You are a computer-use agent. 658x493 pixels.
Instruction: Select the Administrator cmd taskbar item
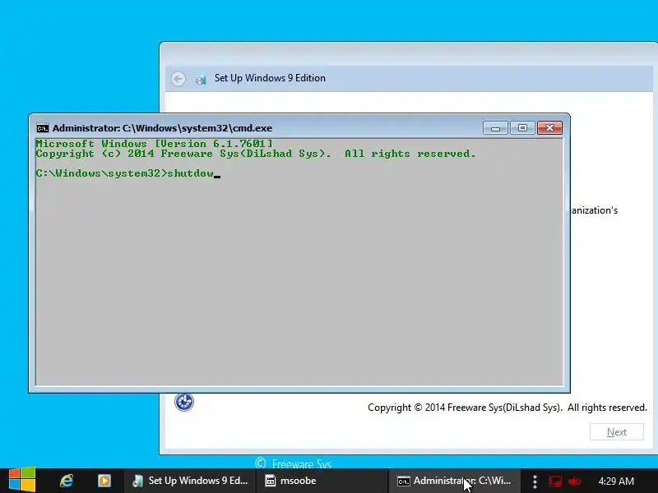point(454,481)
